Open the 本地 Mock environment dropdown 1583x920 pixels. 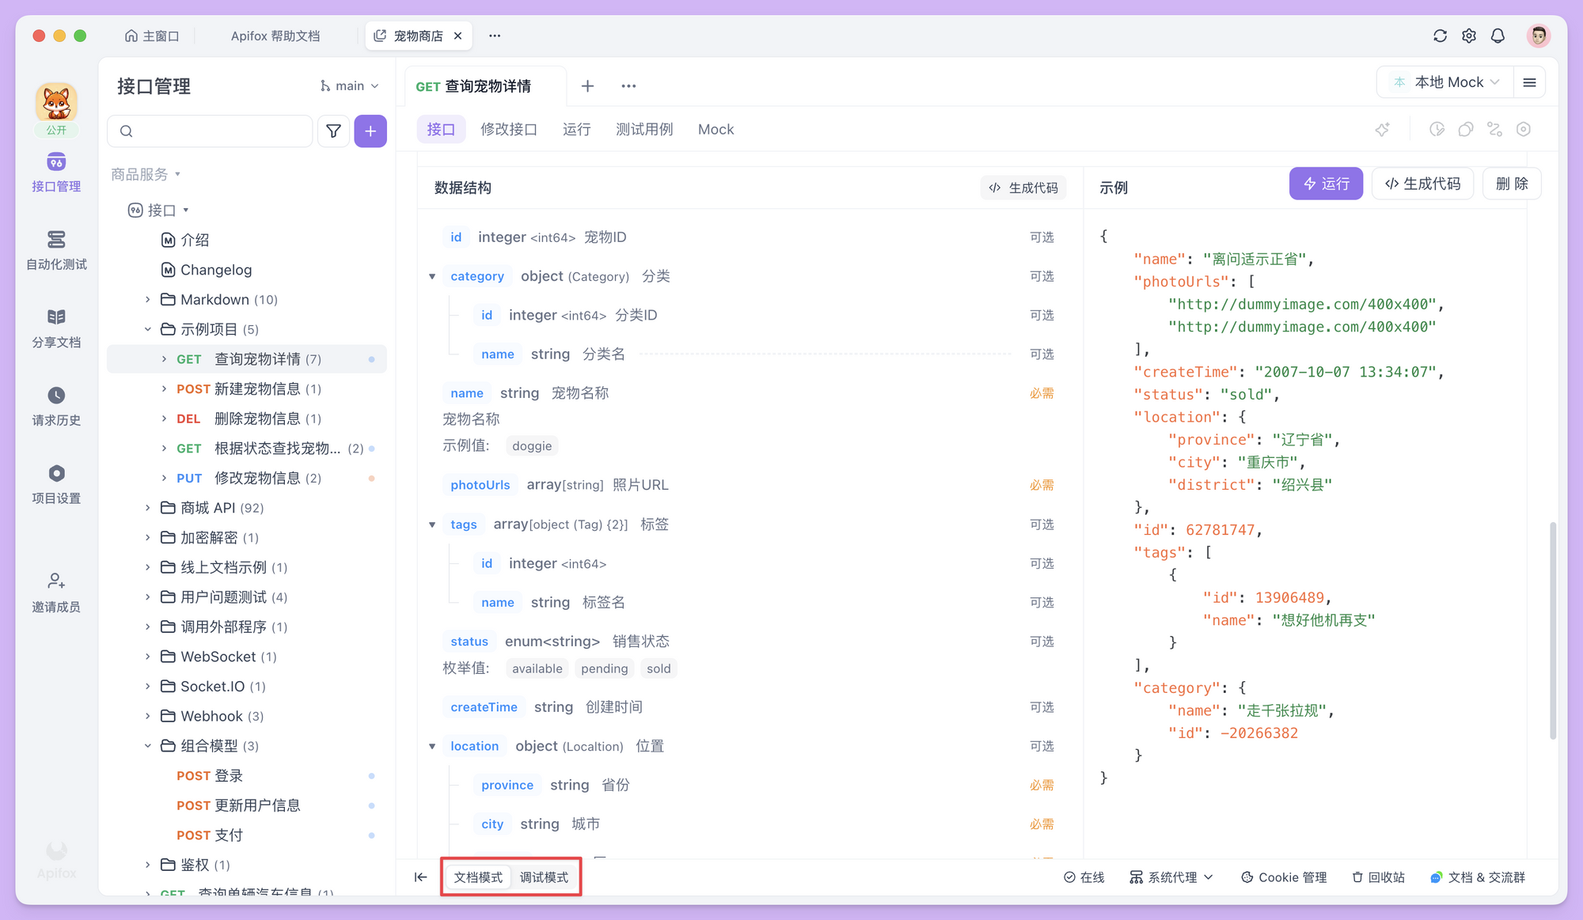[x=1446, y=82]
